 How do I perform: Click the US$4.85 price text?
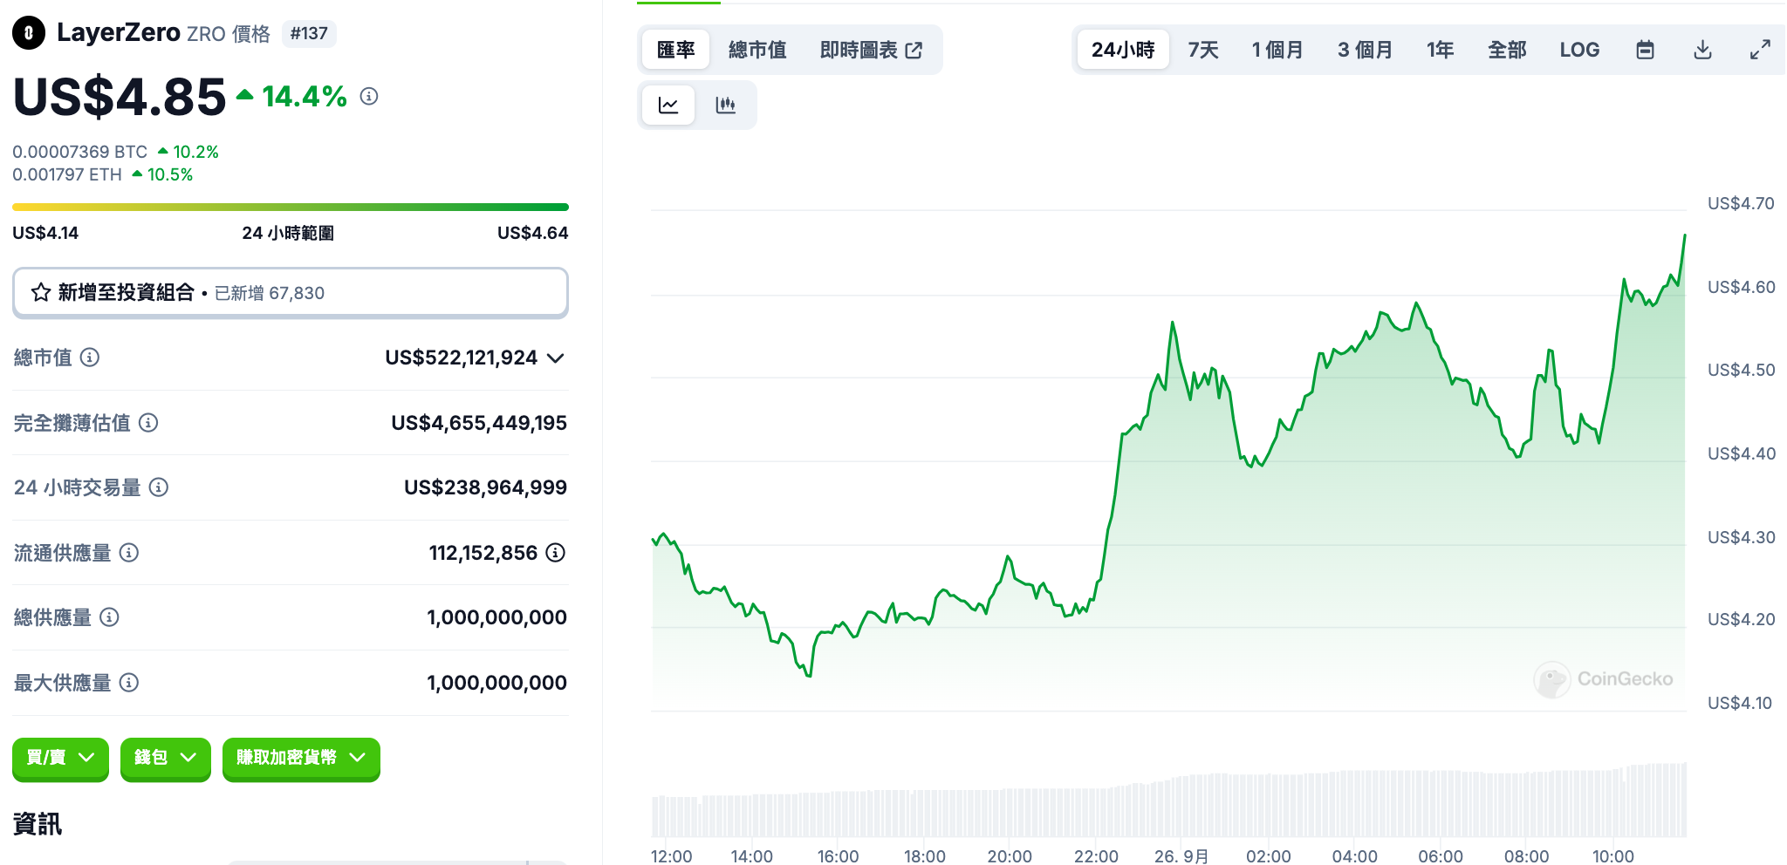120,96
